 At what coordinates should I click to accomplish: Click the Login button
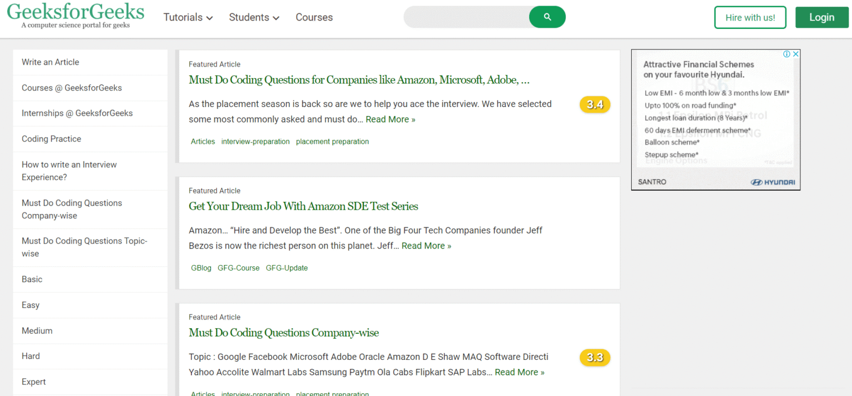click(x=821, y=17)
